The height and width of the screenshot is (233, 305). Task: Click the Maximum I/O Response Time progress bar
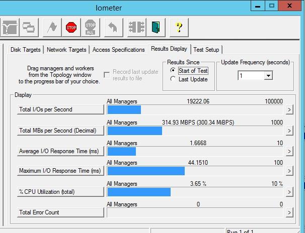(195, 171)
